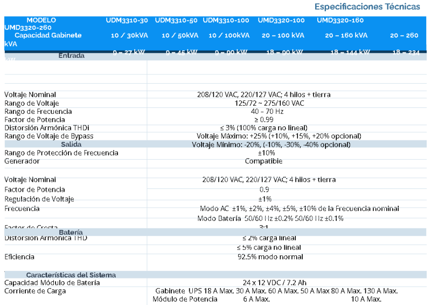Click the 'Rango de Frecuencia' label
The width and height of the screenshot is (431, 305).
[38, 112]
